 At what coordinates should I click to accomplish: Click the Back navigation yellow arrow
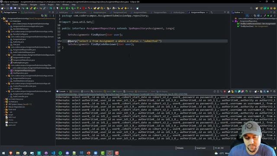126,8
